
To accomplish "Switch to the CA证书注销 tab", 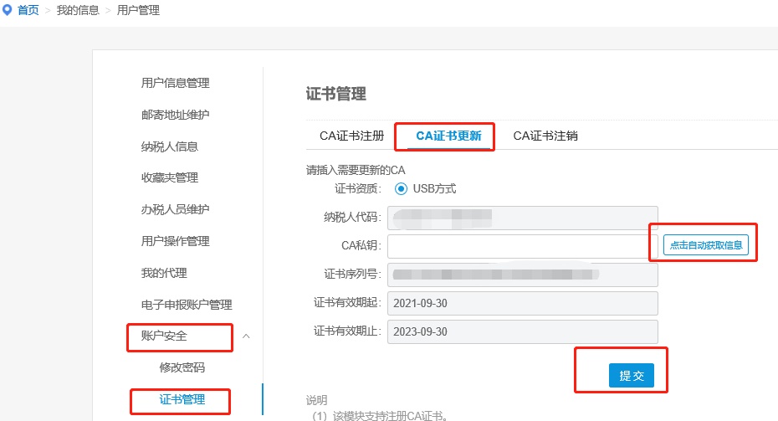I will click(x=545, y=136).
